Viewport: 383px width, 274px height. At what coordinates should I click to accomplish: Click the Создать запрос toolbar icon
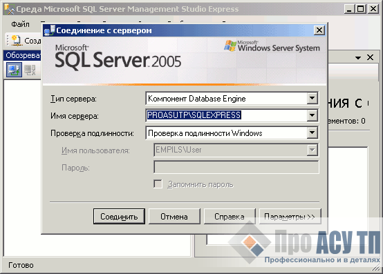pos(17,40)
